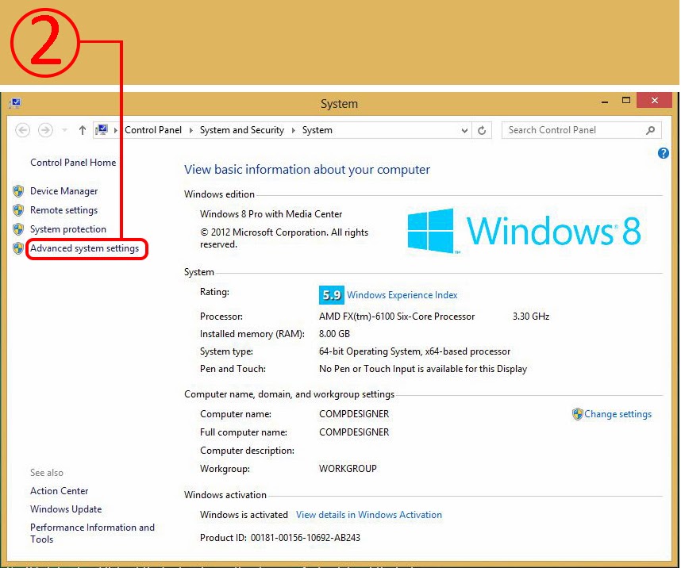
Task: Select WORKGROUP value text
Action: (348, 469)
